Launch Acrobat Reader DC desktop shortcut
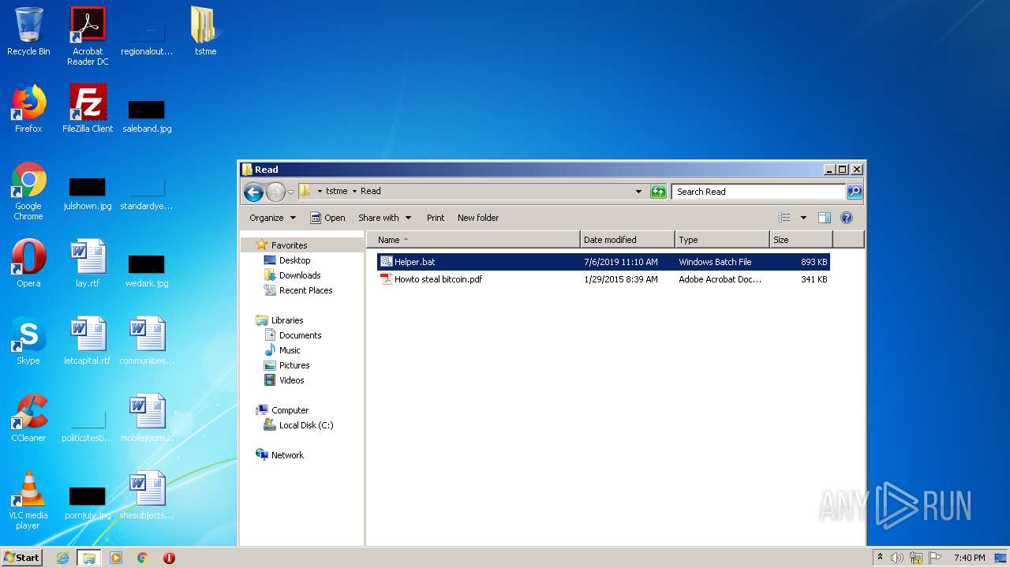Viewport: 1010px width, 568px height. coord(88,37)
